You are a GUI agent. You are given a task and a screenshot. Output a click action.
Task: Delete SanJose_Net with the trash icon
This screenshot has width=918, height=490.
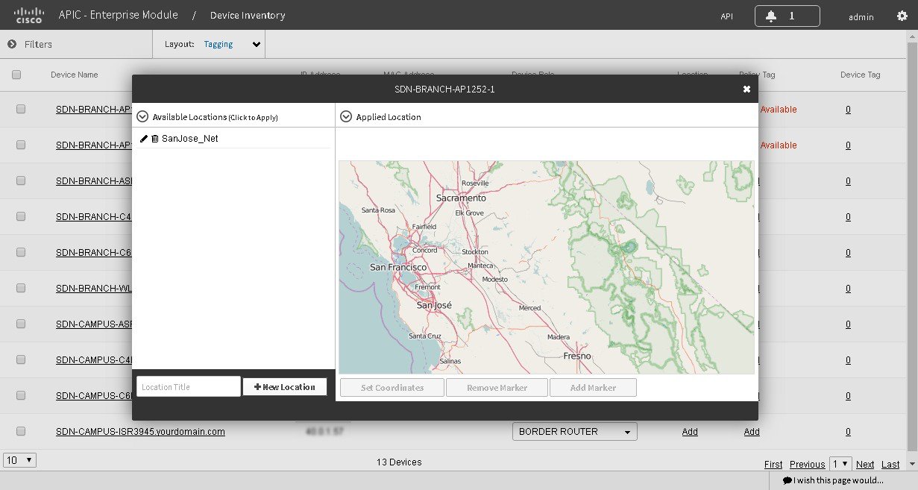point(155,139)
